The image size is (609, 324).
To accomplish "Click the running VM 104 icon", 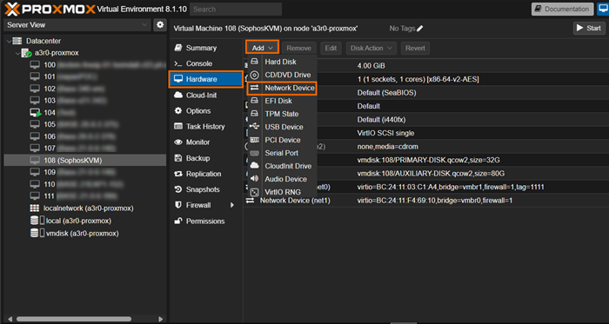I will click(36, 113).
